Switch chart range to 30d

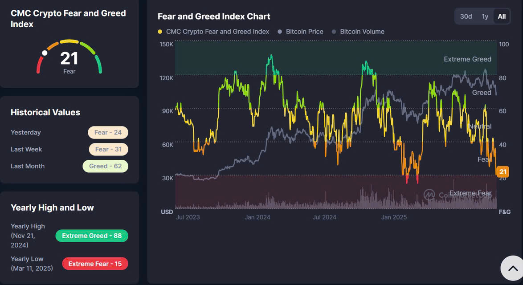tap(466, 16)
